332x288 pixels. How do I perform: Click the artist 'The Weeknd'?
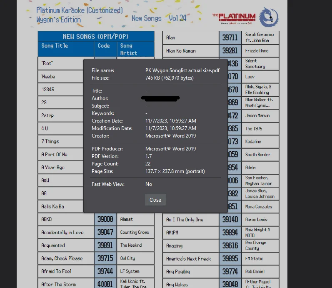pyautogui.click(x=131, y=245)
